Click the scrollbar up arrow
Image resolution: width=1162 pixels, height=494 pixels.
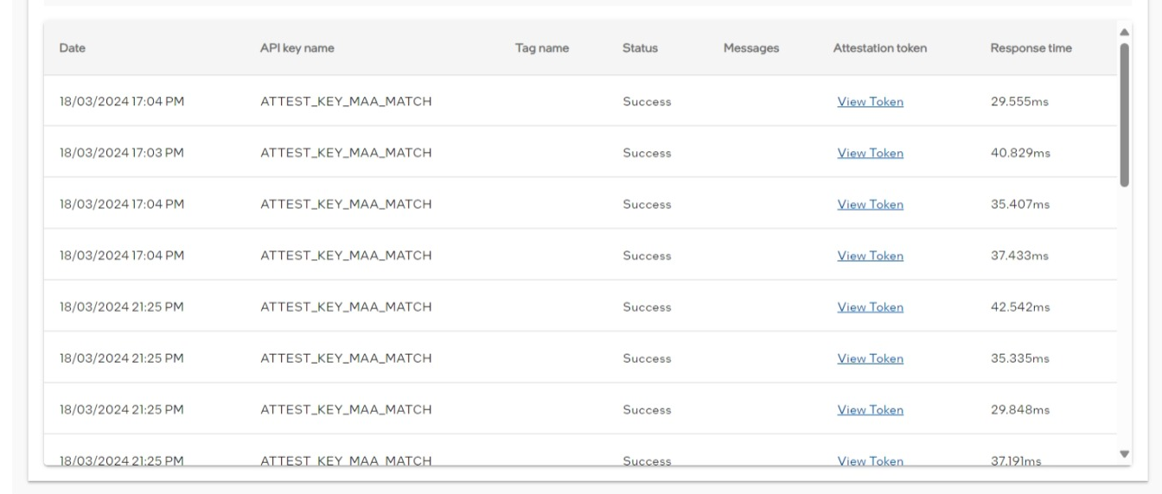click(x=1124, y=33)
